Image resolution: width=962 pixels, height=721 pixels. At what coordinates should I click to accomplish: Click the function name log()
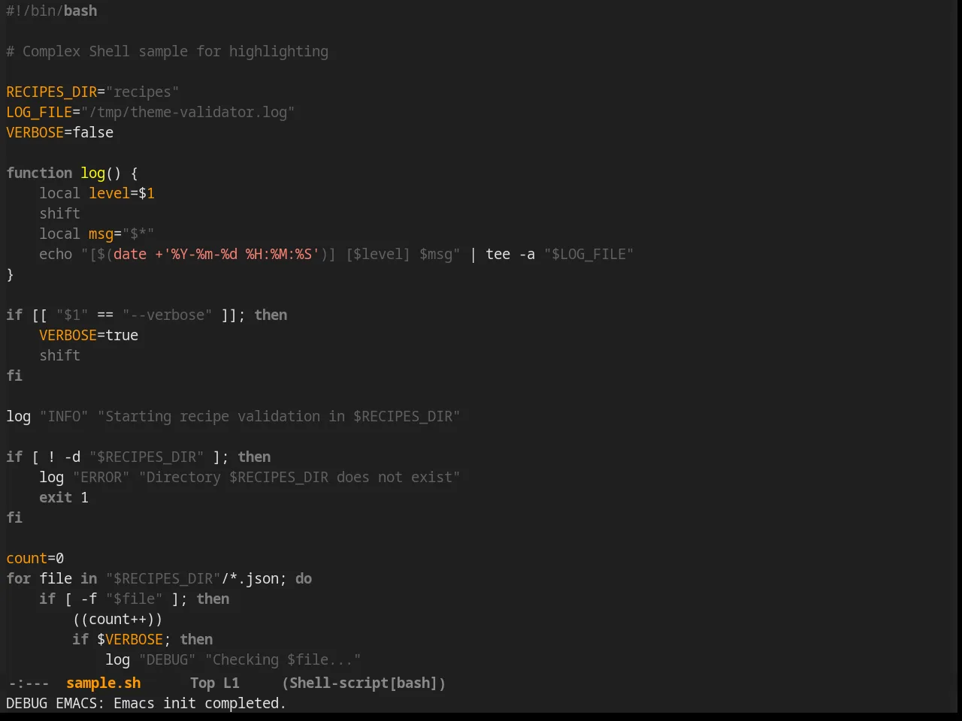click(x=101, y=173)
